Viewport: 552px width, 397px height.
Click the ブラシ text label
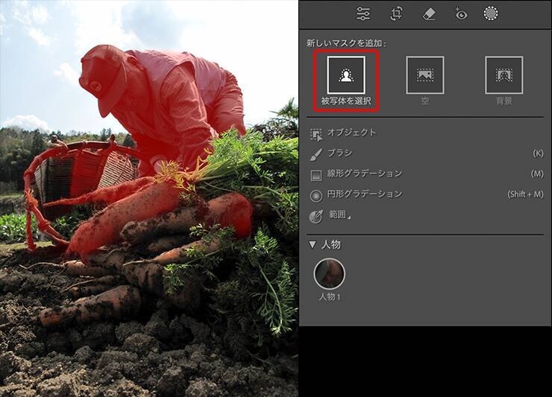pyautogui.click(x=339, y=153)
